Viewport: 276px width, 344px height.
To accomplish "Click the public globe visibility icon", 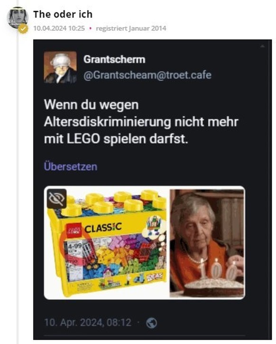I will pyautogui.click(x=152, y=323).
